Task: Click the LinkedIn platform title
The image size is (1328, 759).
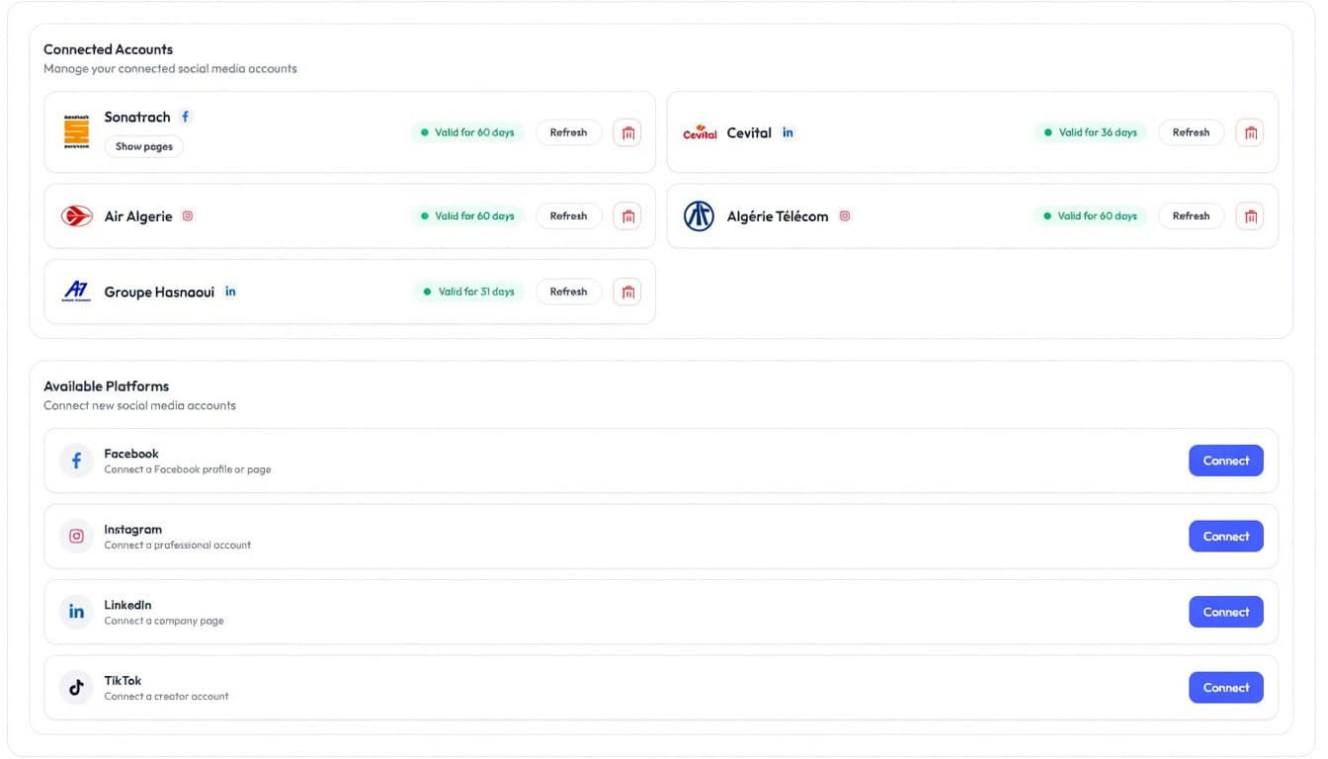Action: [x=127, y=605]
